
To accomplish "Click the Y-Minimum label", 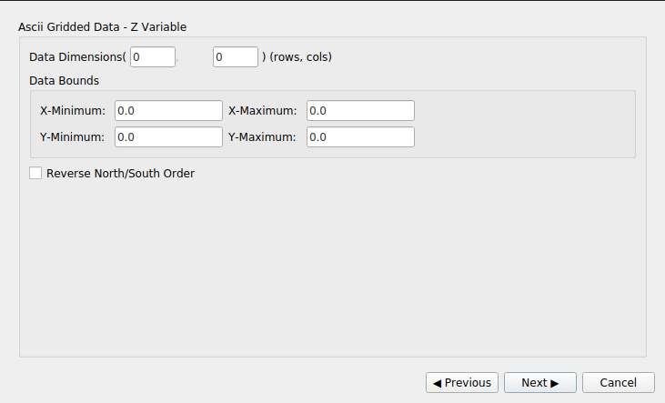I will [73, 136].
